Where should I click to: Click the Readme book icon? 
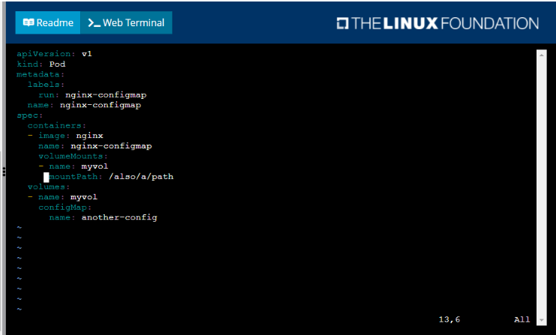tap(28, 22)
